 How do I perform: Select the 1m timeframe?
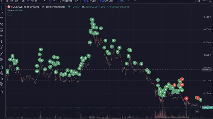12,1
